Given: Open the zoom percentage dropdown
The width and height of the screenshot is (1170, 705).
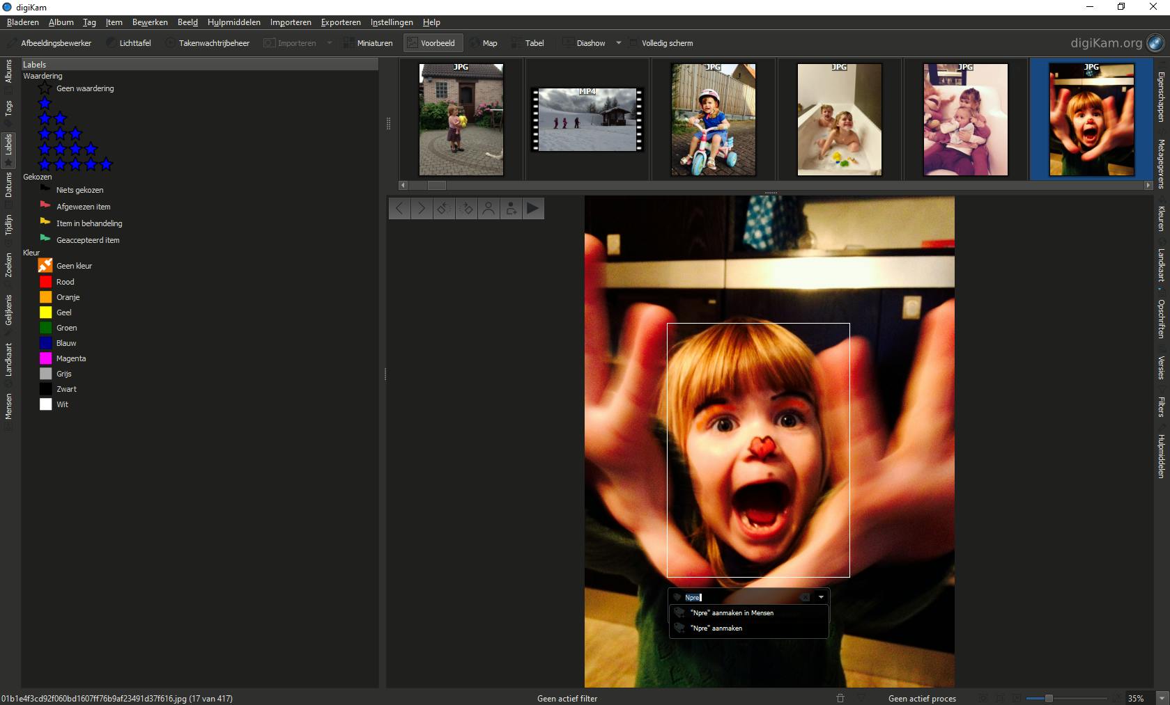Looking at the screenshot, I should coord(1162,698).
